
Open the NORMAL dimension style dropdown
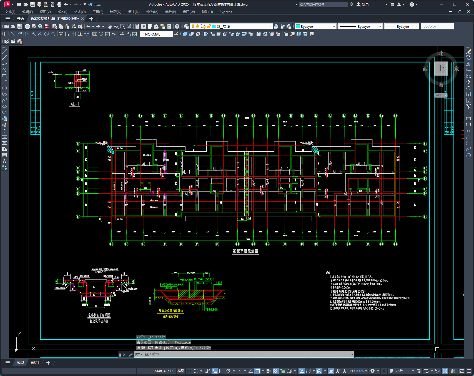tap(156, 34)
